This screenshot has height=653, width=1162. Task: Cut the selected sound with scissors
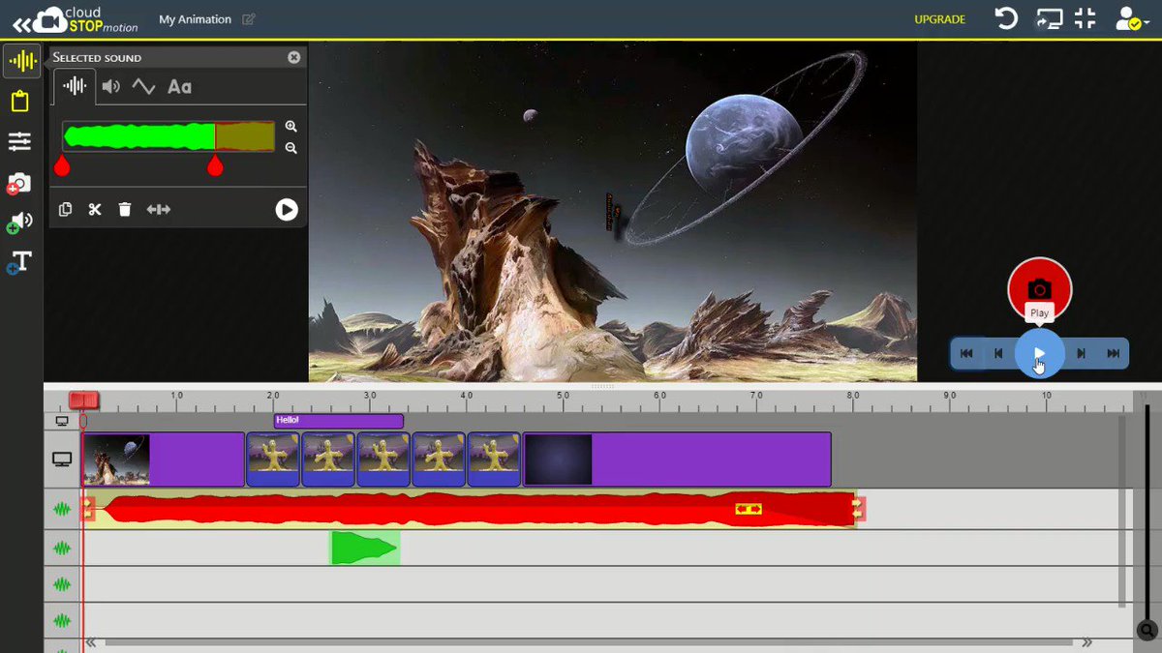95,209
